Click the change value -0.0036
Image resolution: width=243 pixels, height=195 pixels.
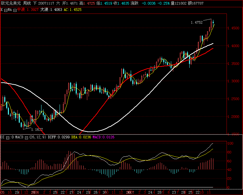[148, 3]
